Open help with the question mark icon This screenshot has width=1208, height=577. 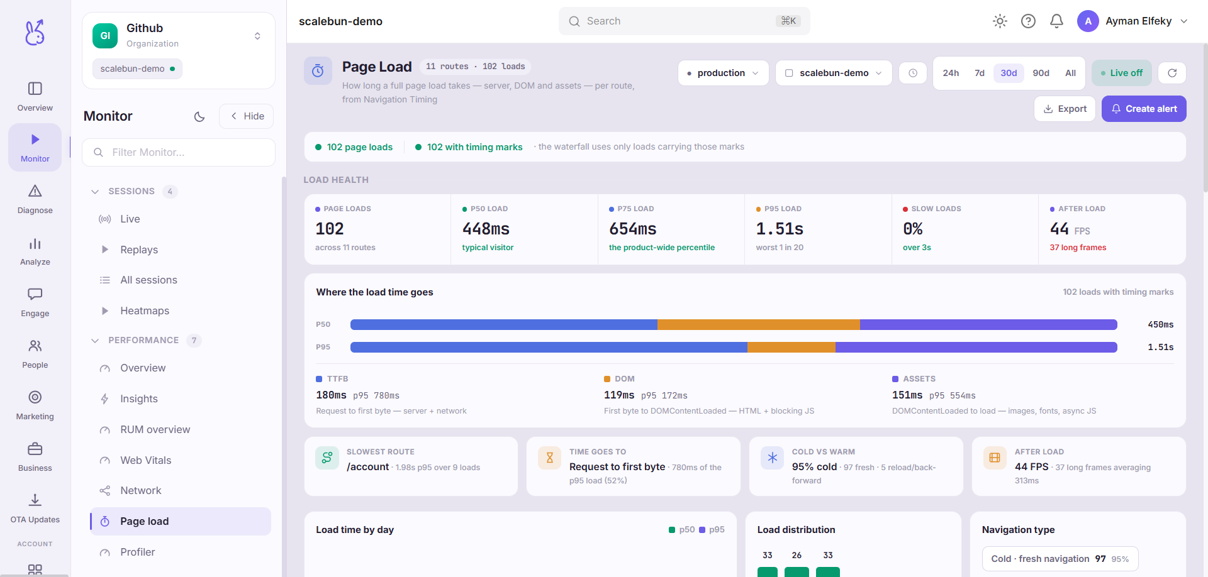[x=1028, y=21]
